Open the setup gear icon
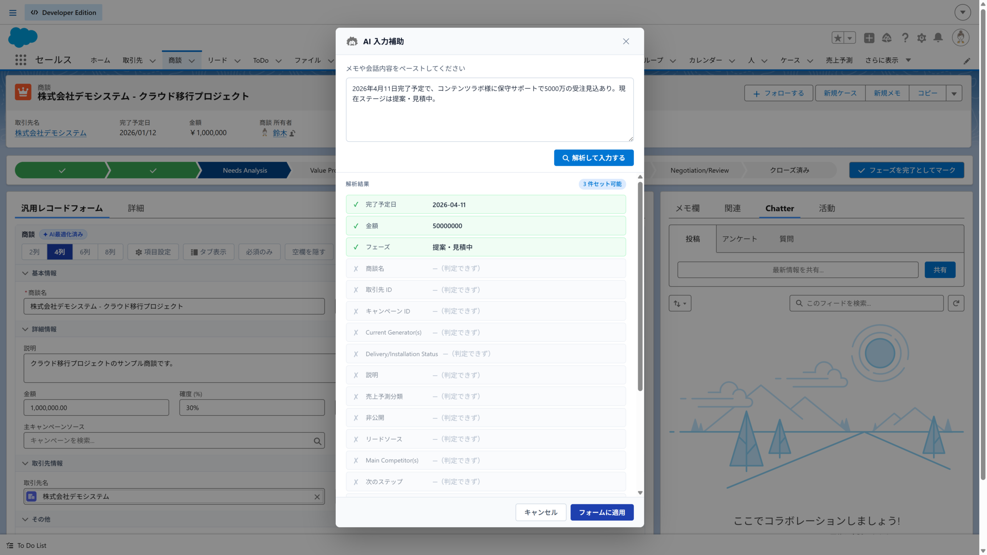 pos(921,38)
